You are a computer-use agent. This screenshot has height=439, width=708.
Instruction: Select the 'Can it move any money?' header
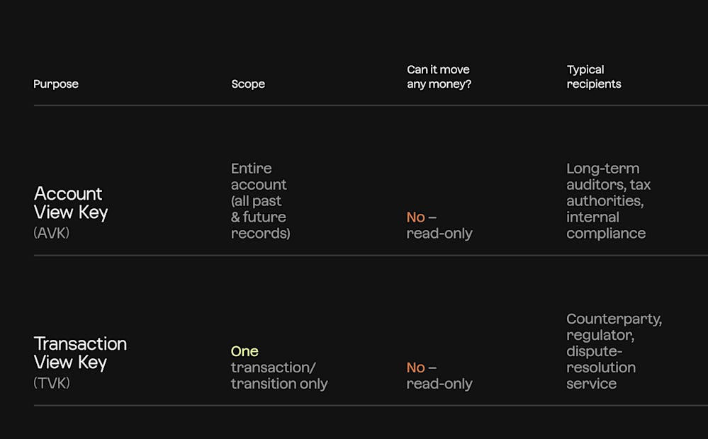pyautogui.click(x=439, y=76)
